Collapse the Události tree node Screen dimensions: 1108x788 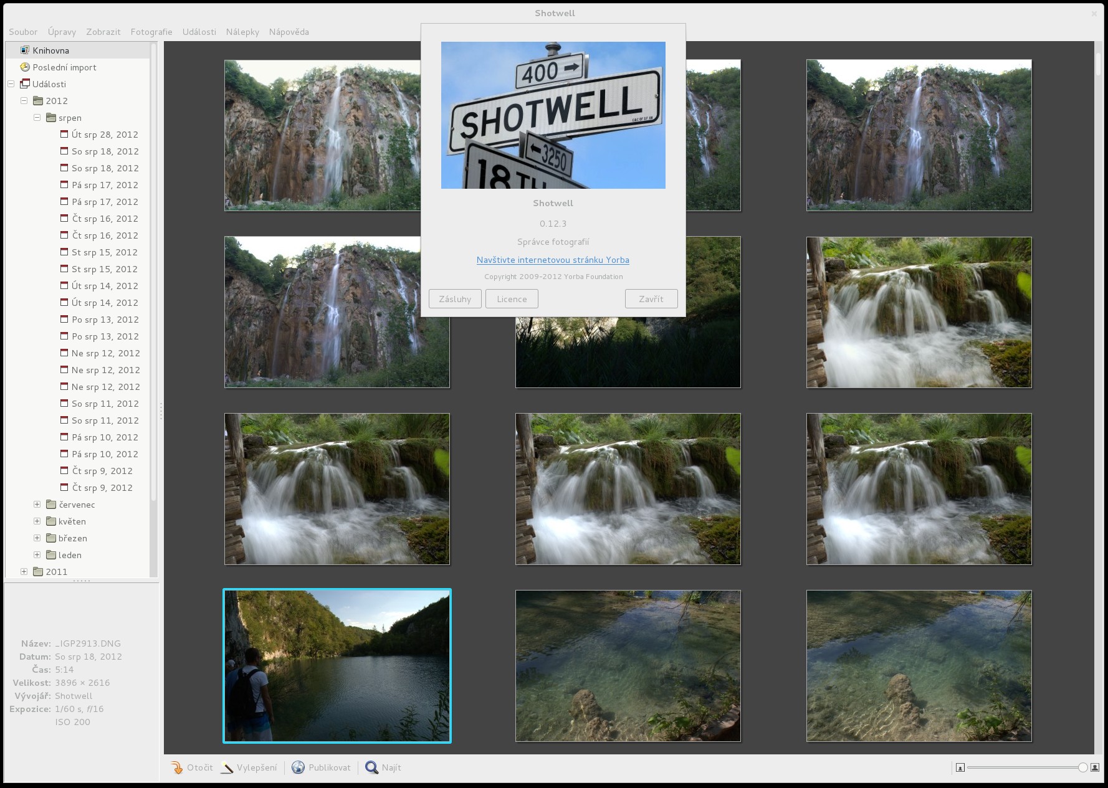[x=11, y=83]
